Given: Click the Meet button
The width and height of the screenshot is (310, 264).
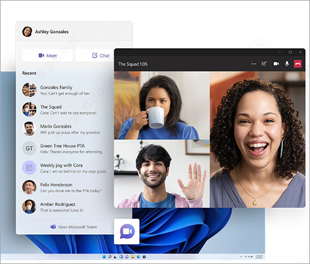Looking at the screenshot, I should coord(47,56).
